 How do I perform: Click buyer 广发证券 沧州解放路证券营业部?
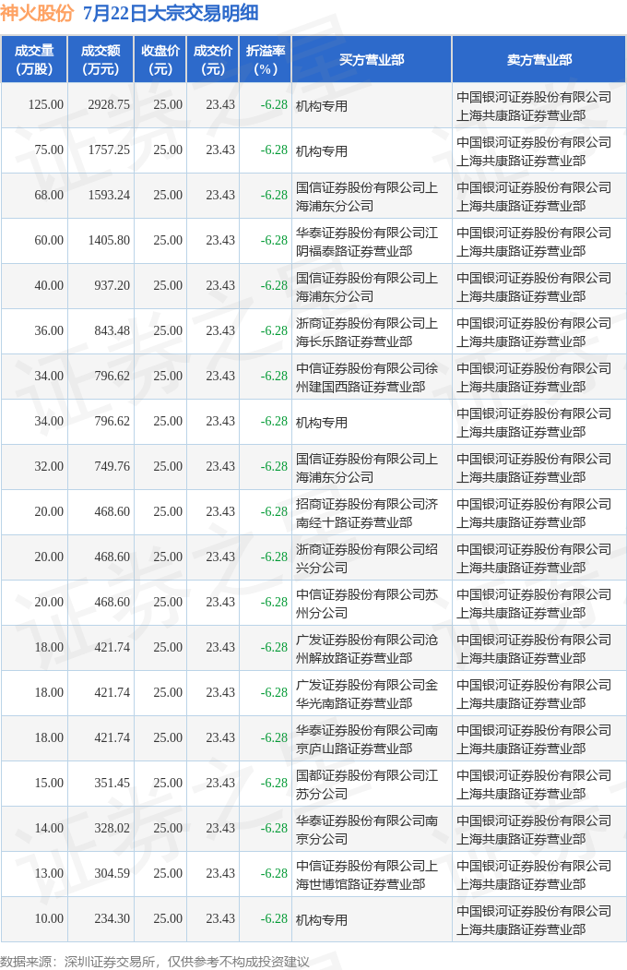pos(367,648)
